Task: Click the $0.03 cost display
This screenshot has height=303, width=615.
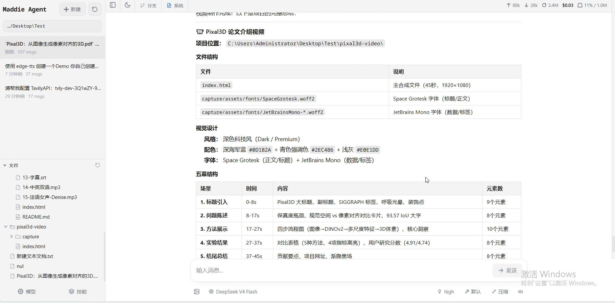Action: coord(568,5)
